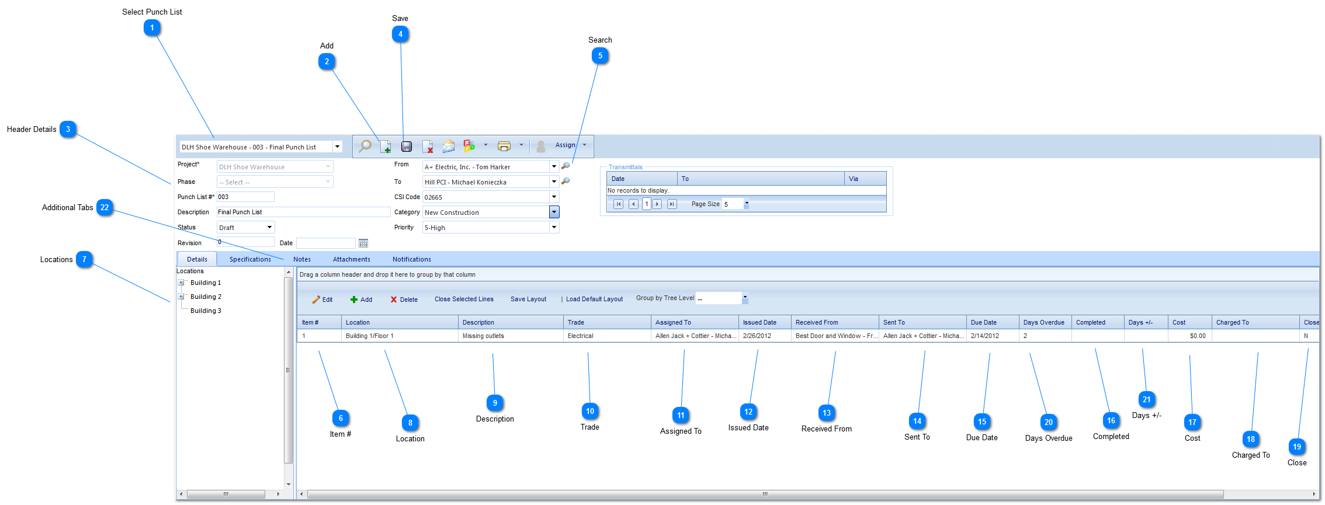
Task: Open the Category dropdown arrow
Action: pyautogui.click(x=554, y=212)
